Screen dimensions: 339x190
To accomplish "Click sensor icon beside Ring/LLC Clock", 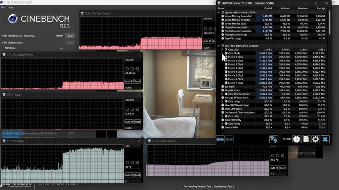I will tap(223, 90).
